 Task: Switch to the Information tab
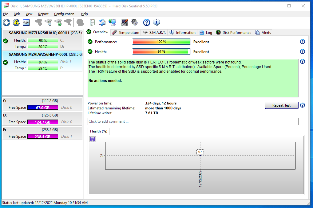(182, 33)
